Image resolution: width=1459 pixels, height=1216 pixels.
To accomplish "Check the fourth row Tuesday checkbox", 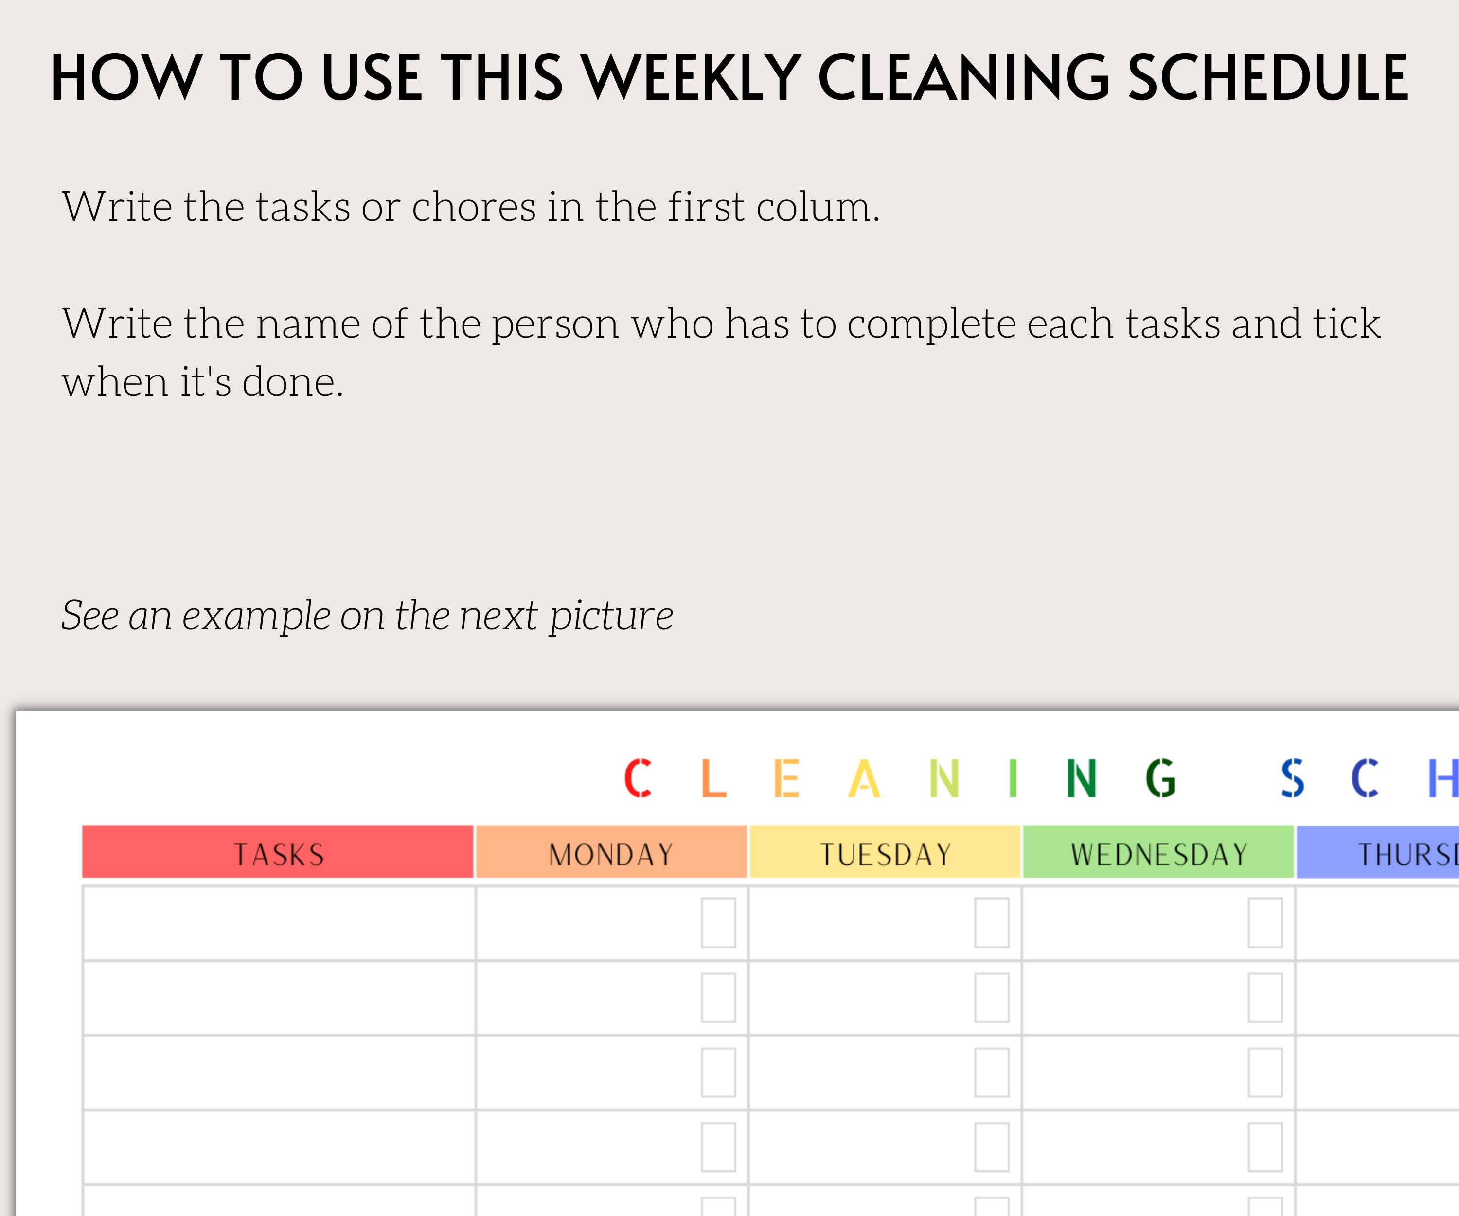I will (992, 1147).
